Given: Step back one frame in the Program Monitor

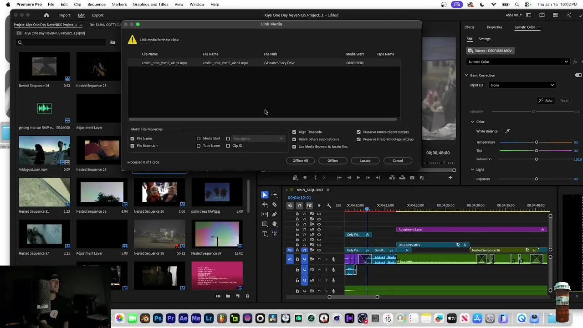Looking at the screenshot, I should [x=348, y=178].
